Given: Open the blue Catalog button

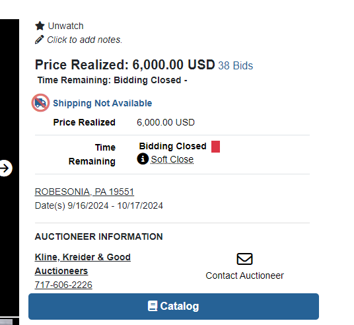Looking at the screenshot, I should click(x=174, y=307).
